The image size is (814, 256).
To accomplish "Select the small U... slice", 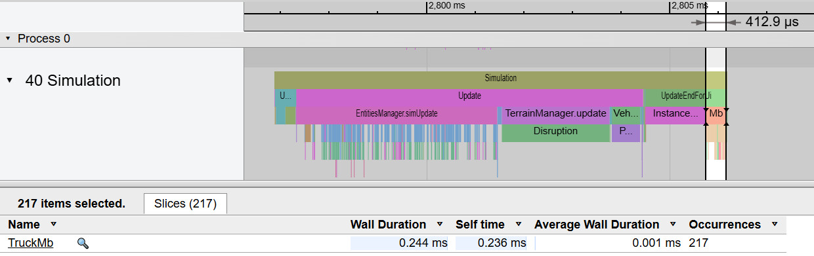I will pos(285,97).
